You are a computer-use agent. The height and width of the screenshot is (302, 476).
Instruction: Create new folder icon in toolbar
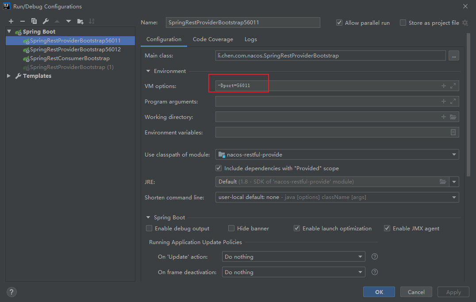80,21
